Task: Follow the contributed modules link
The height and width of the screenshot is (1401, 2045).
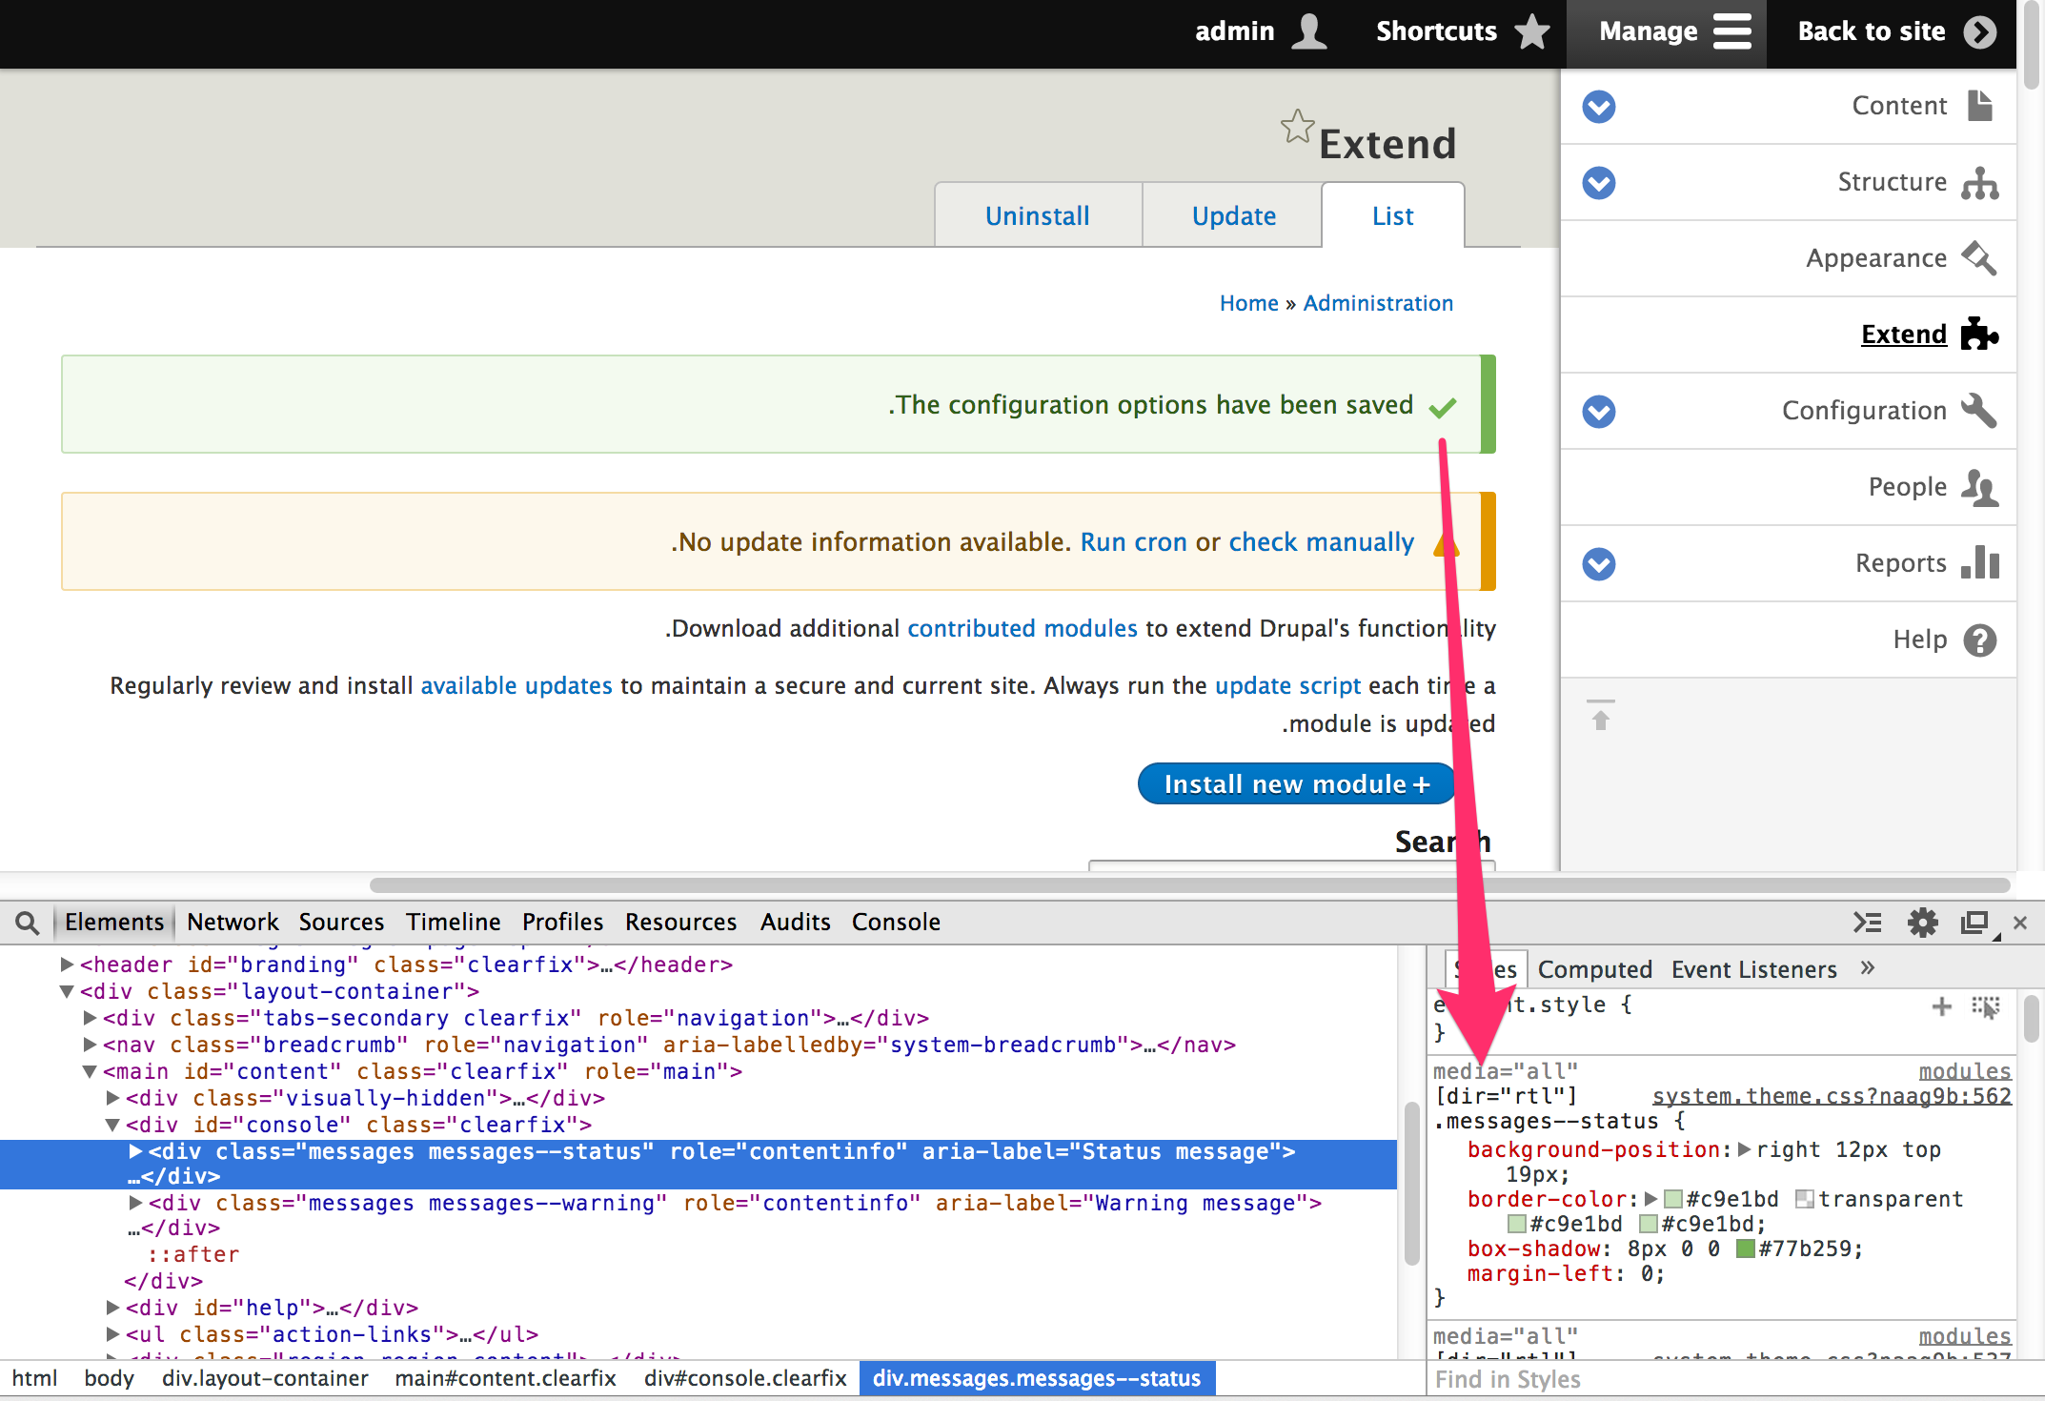Action: pos(1022,629)
